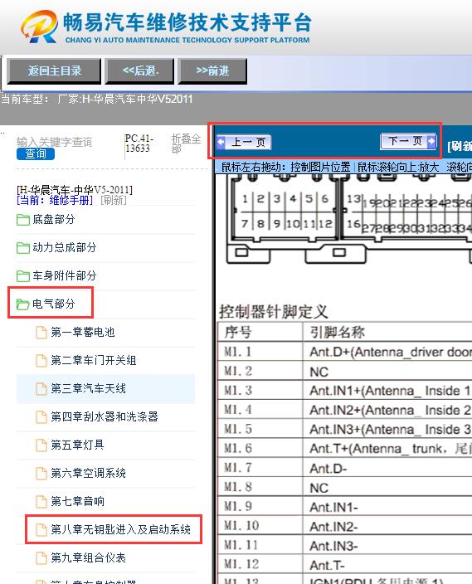Image resolution: width=472 pixels, height=584 pixels.
Task: Click the 底盘部分 folder icon
Action: (x=23, y=220)
